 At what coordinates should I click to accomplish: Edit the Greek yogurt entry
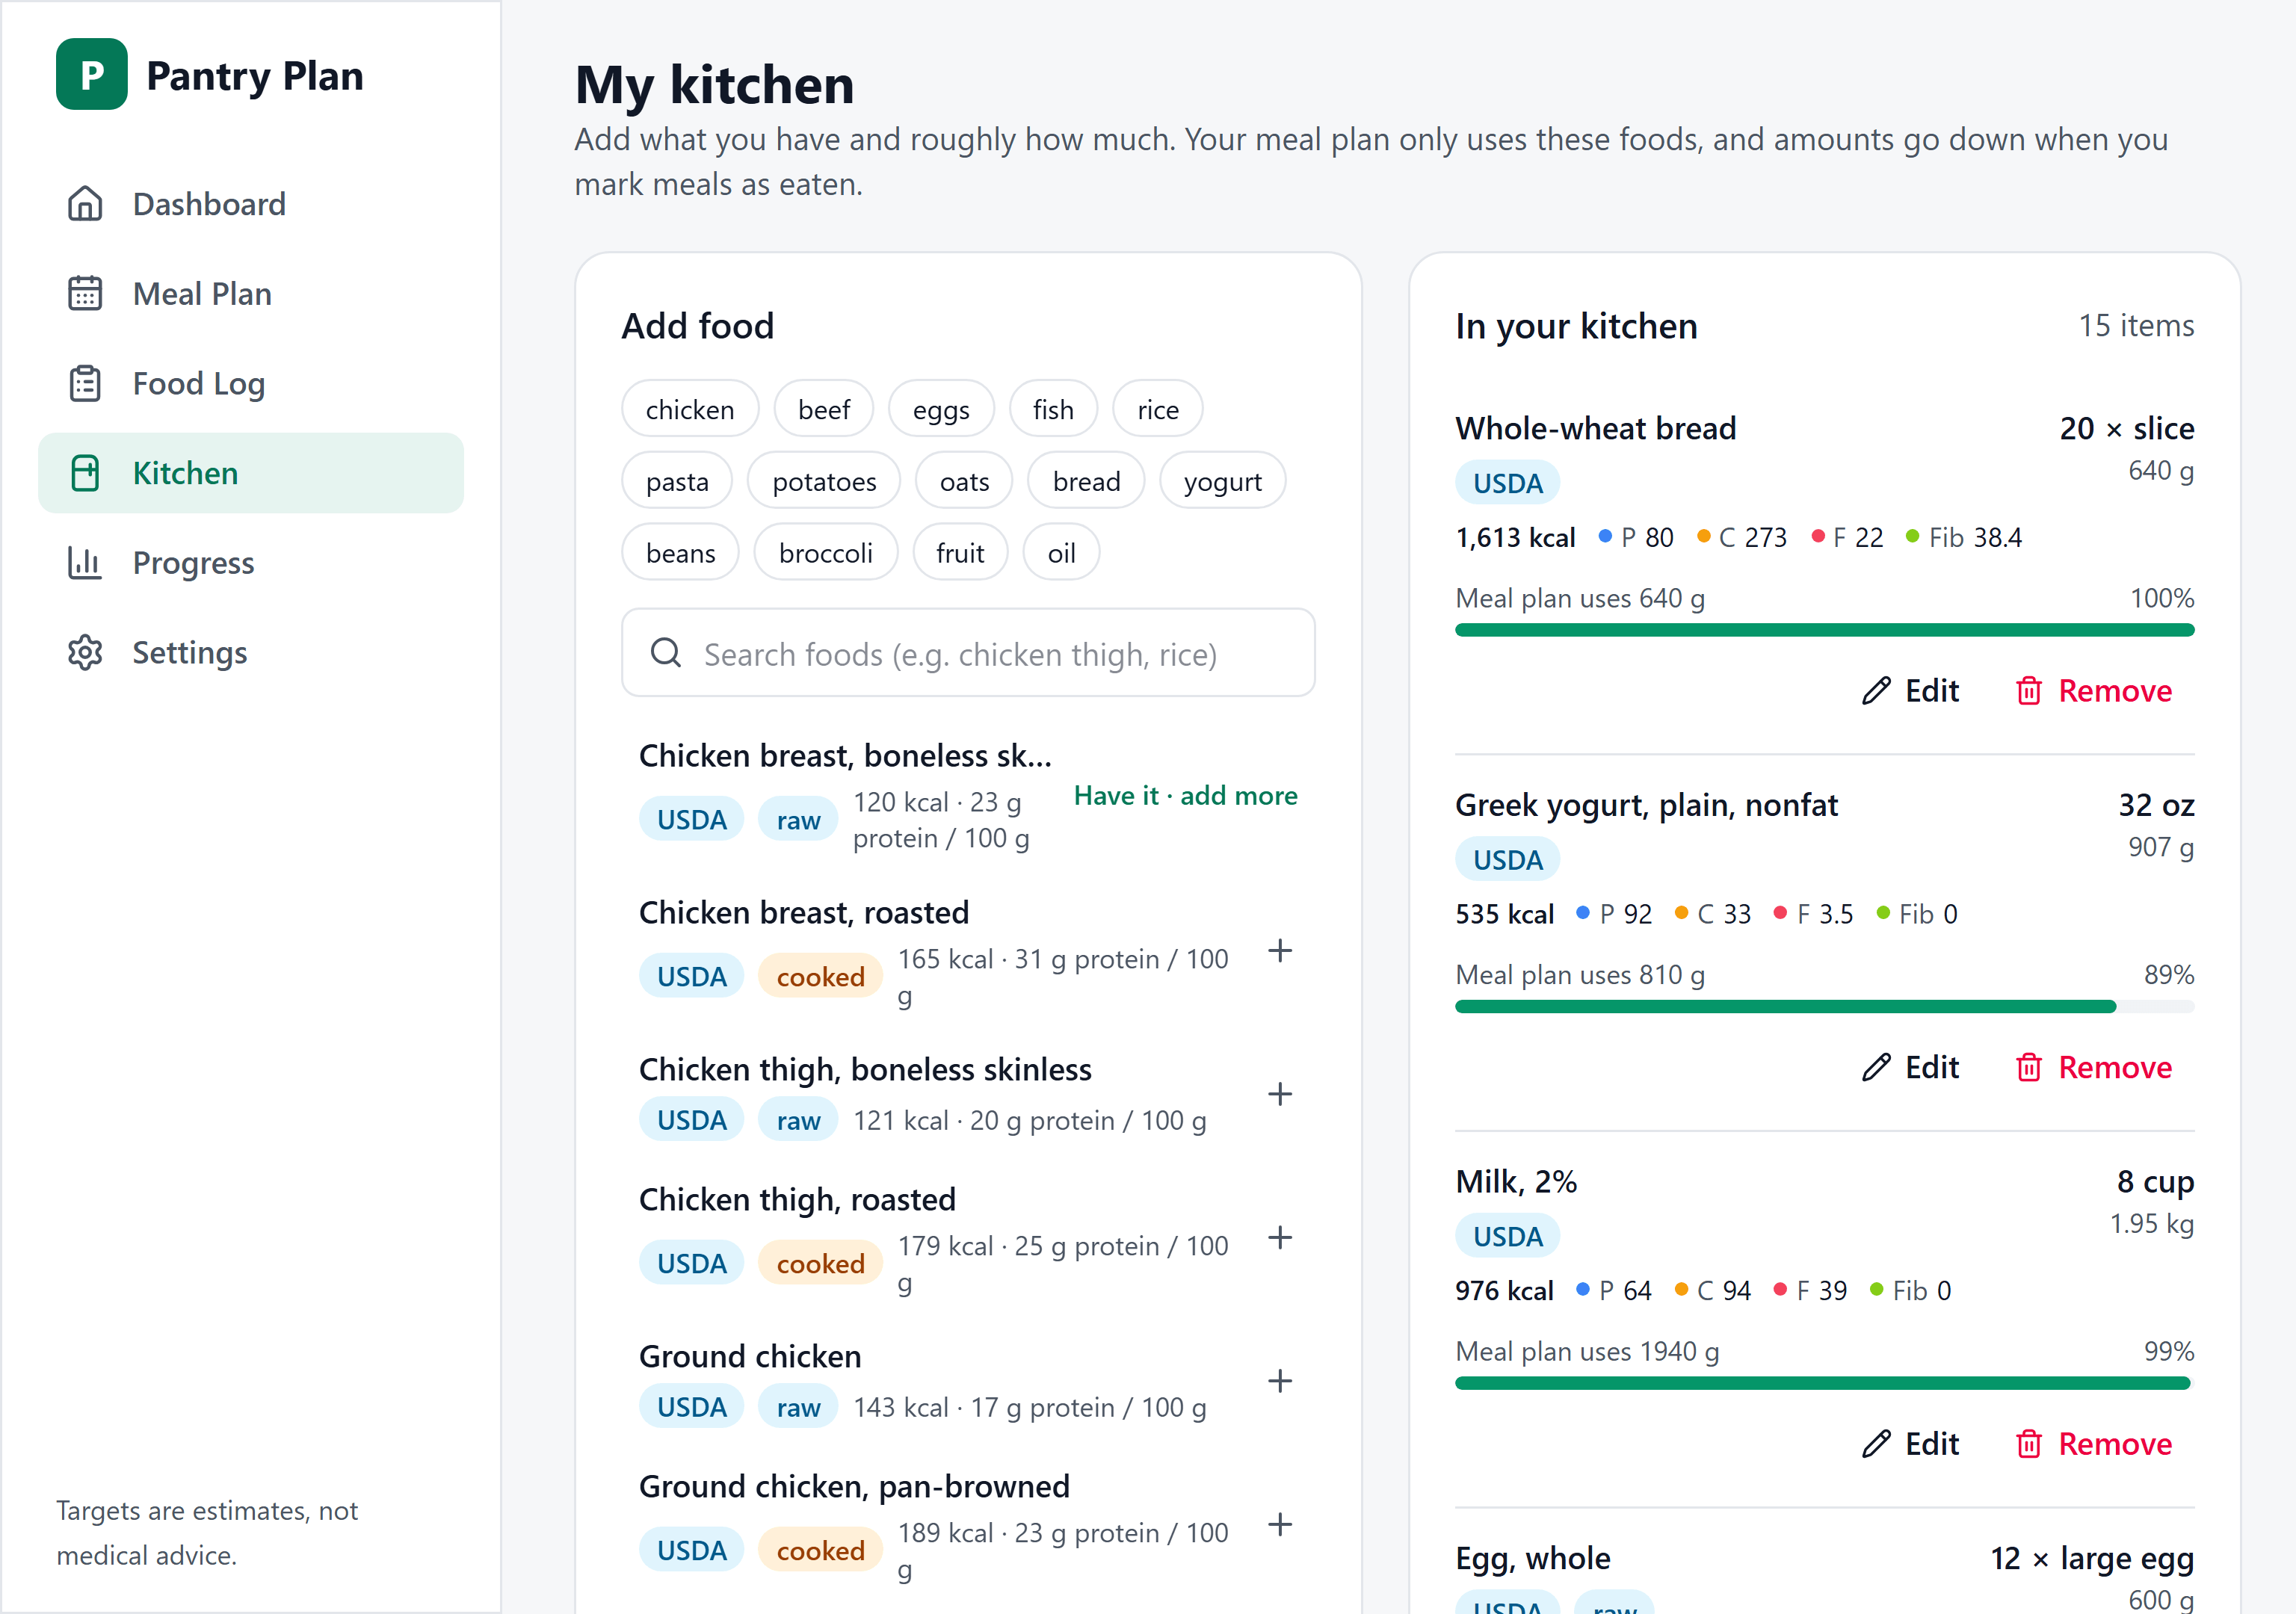tap(1910, 1068)
